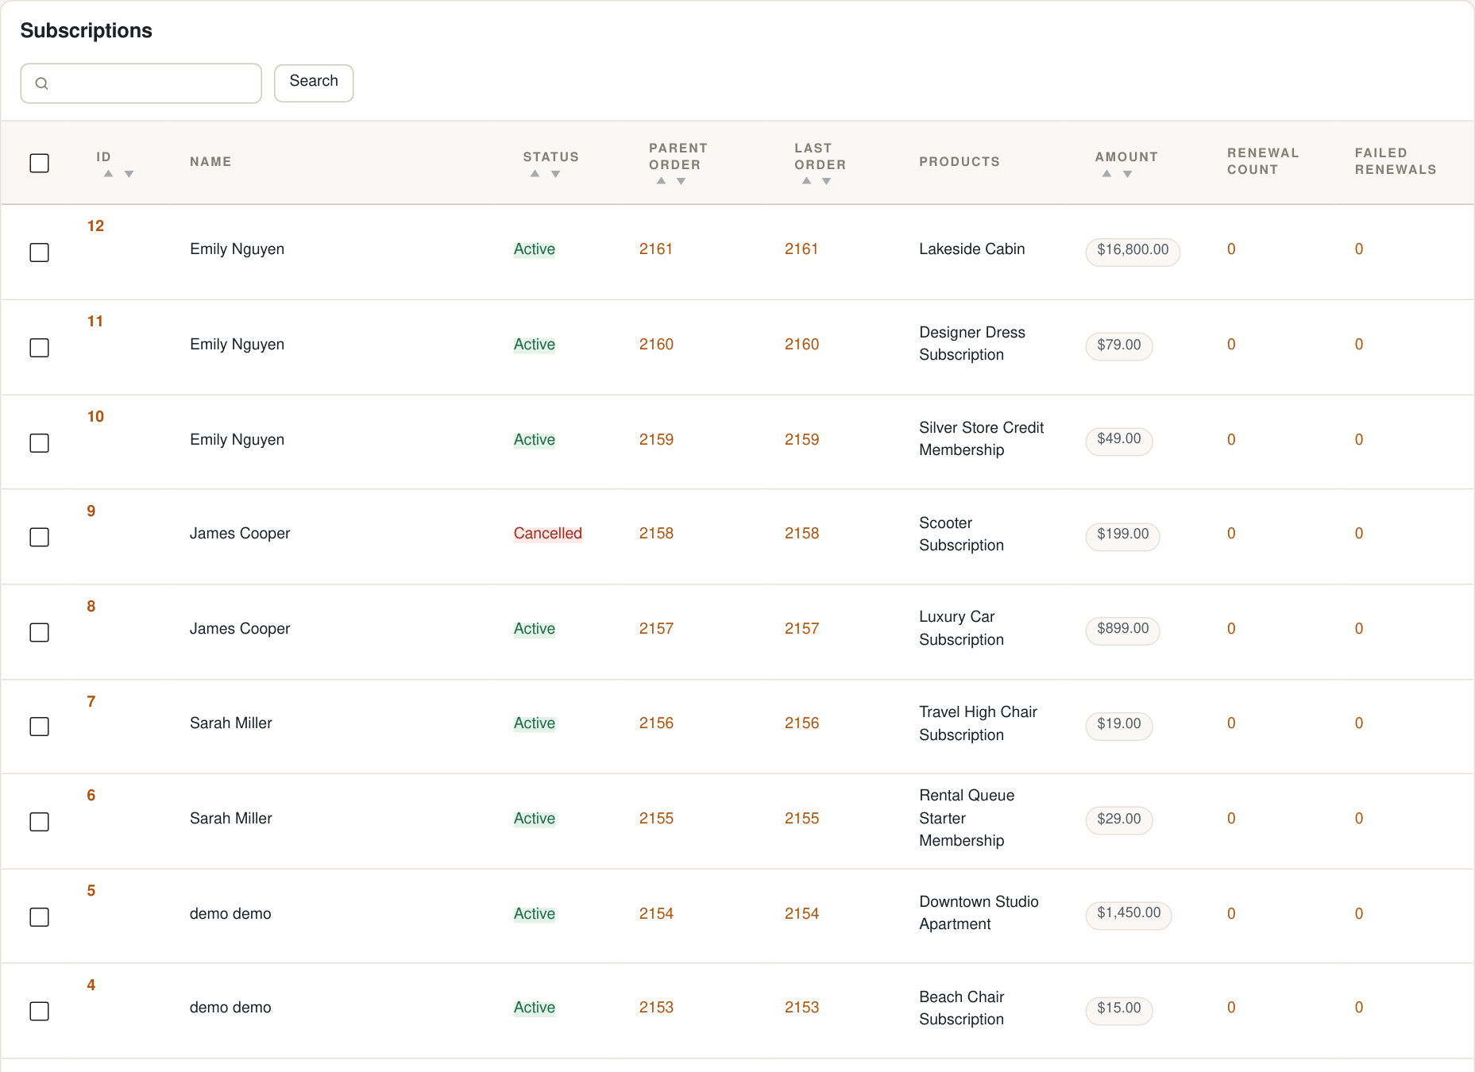Open parent order 2161
Image resolution: width=1475 pixels, height=1072 pixels.
click(656, 249)
